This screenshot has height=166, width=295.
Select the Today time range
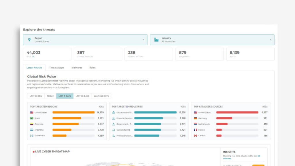click(x=50, y=96)
